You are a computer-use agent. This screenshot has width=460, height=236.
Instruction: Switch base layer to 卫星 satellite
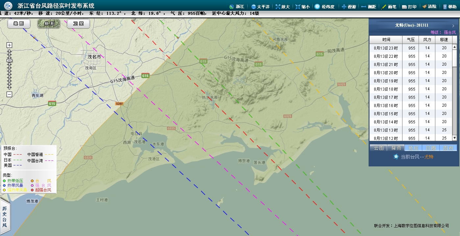point(78,24)
